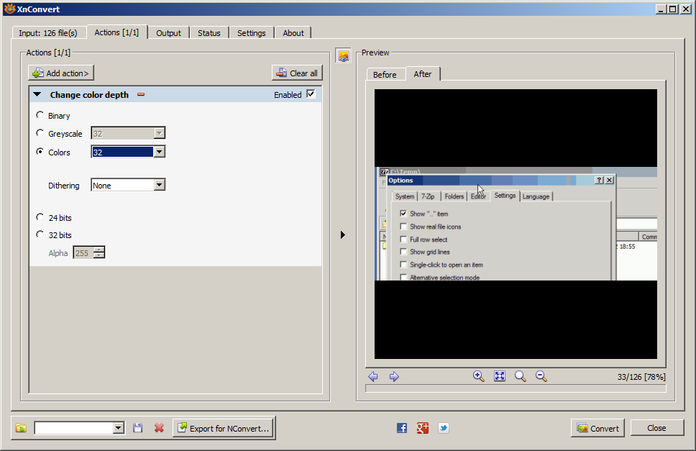The width and height of the screenshot is (696, 451).
Task: Click the preview image thumbnail
Action: (516, 224)
